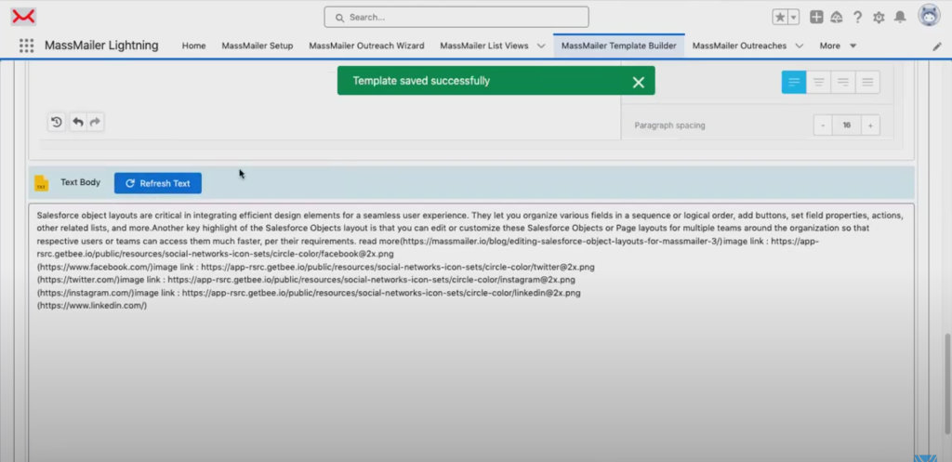Open the App Launcher grid icon
Viewport: 952px width, 462px height.
[26, 46]
